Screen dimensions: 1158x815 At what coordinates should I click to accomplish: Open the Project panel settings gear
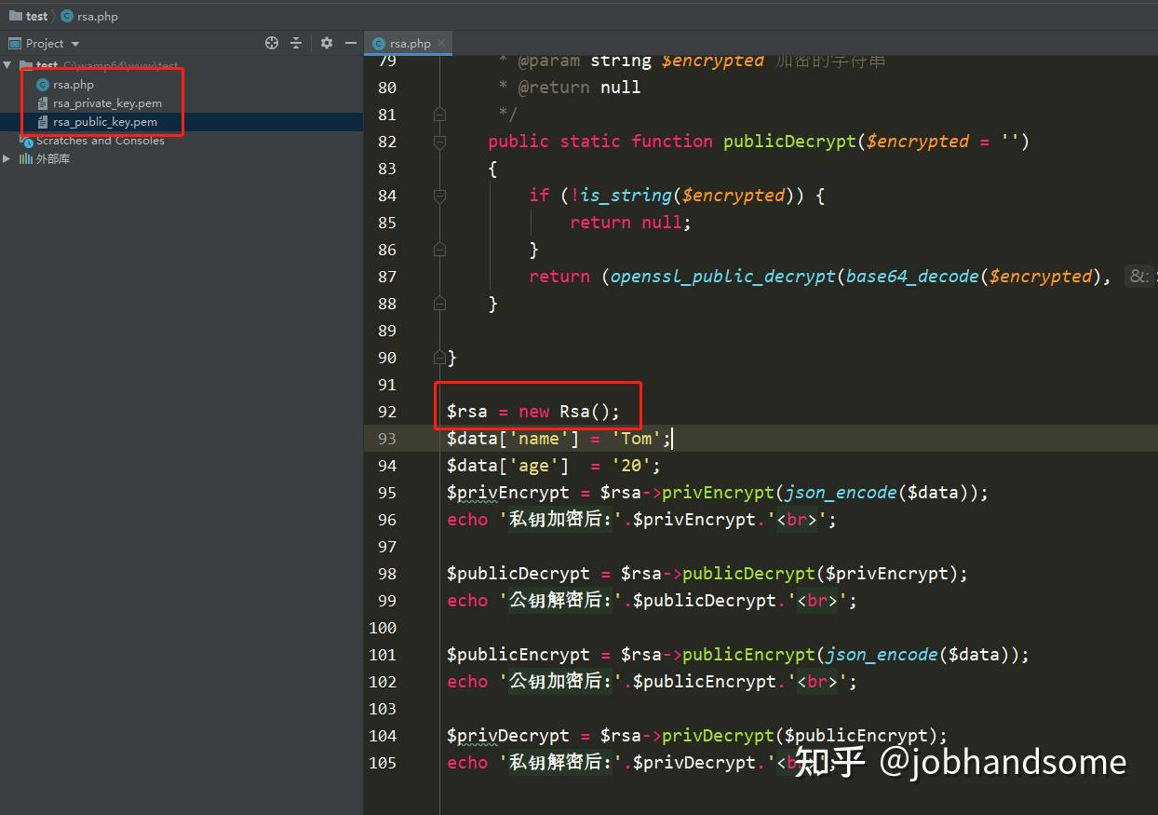coord(326,43)
